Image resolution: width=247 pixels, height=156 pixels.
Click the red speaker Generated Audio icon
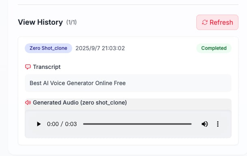pyautogui.click(x=28, y=103)
